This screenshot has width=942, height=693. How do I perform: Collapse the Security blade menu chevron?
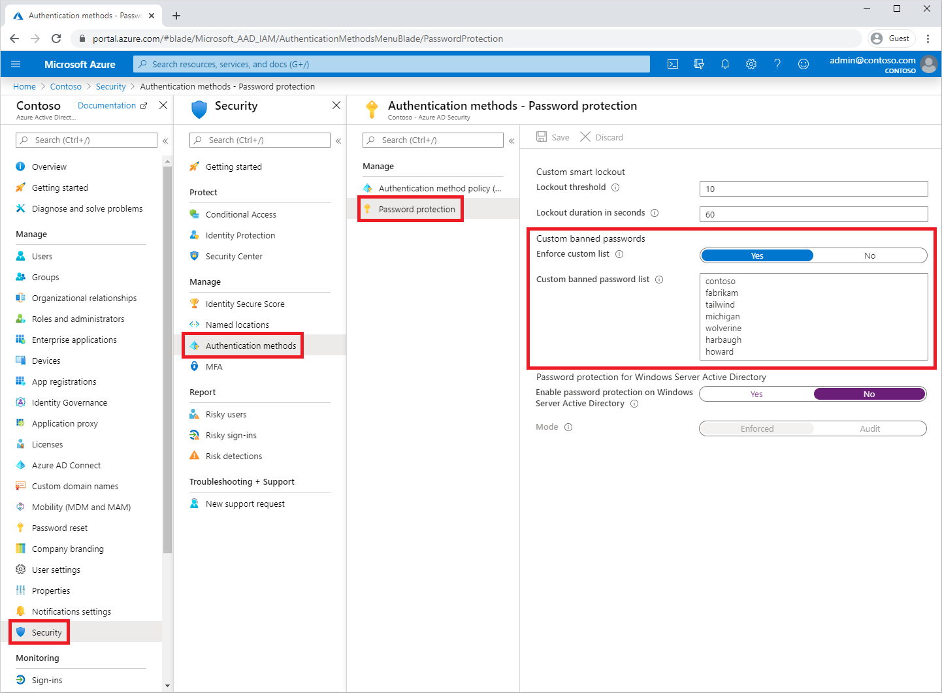pos(338,140)
